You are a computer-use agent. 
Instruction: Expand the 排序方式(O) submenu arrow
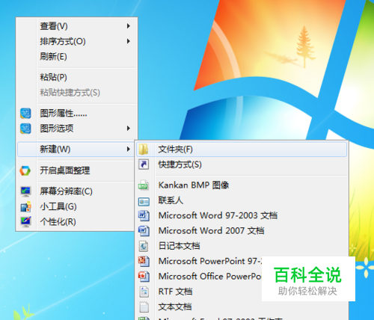click(x=129, y=41)
